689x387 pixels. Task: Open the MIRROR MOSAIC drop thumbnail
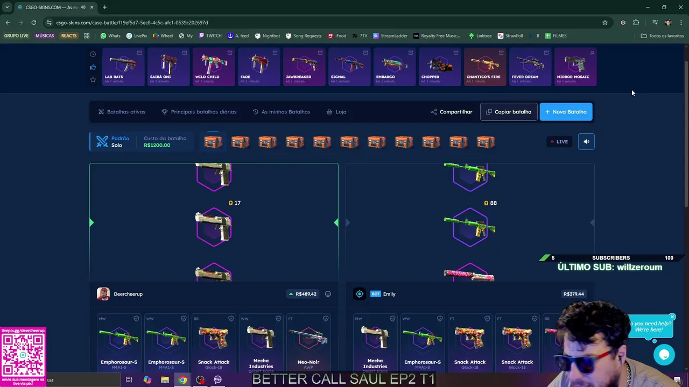[575, 67]
